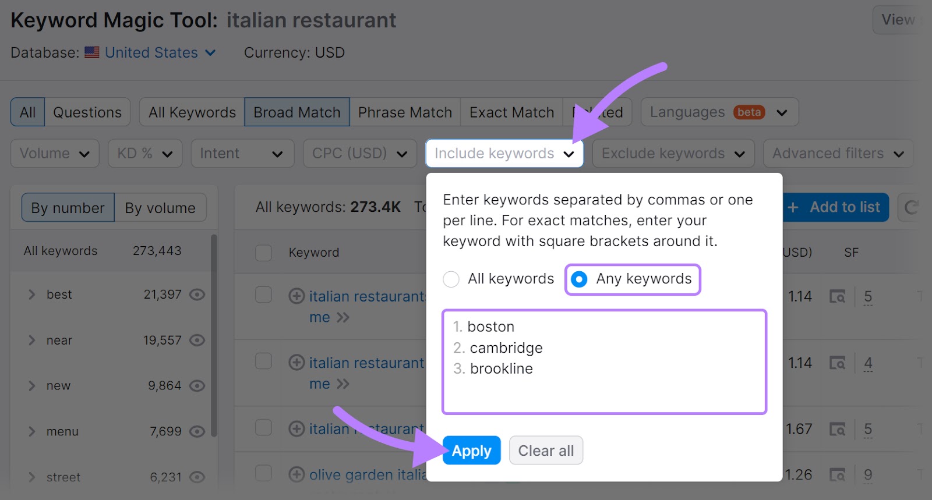Expand 'italian restaurants near me' via its plus icon

click(x=295, y=296)
